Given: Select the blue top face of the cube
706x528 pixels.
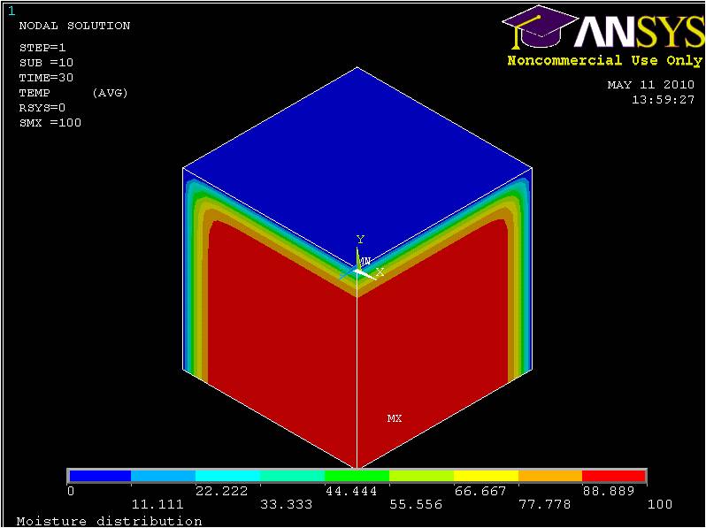Looking at the screenshot, I should pos(357,159).
